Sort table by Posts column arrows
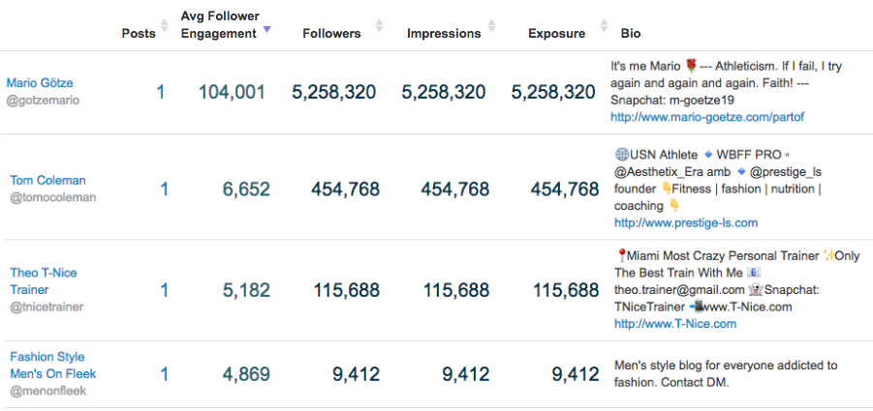This screenshot has height=411, width=873. click(x=164, y=26)
